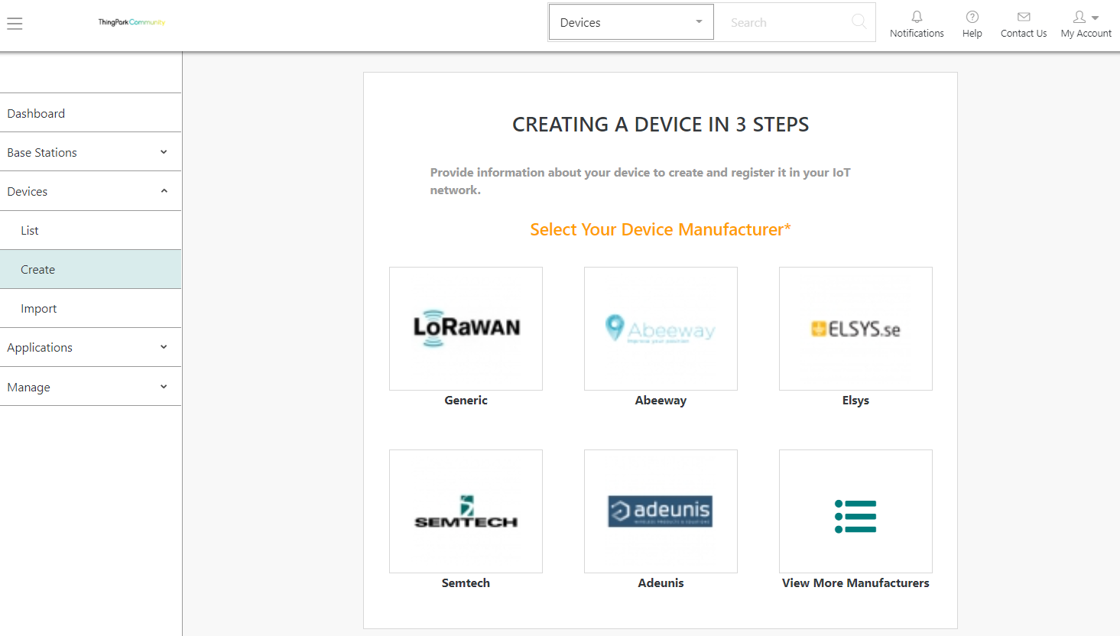1120x636 pixels.
Task: Expand the Manage sidebar section
Action: coord(91,387)
